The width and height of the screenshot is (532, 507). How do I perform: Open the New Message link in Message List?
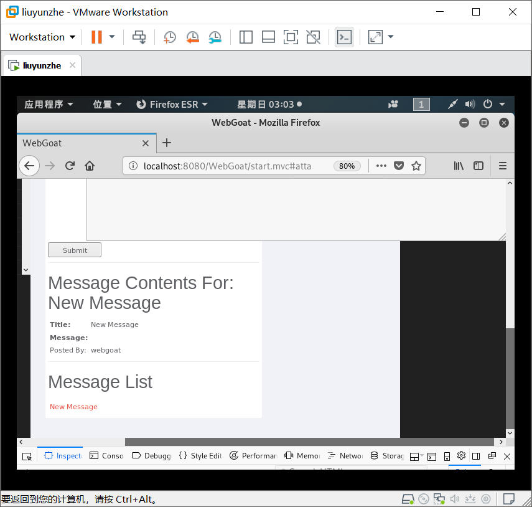pyautogui.click(x=73, y=407)
